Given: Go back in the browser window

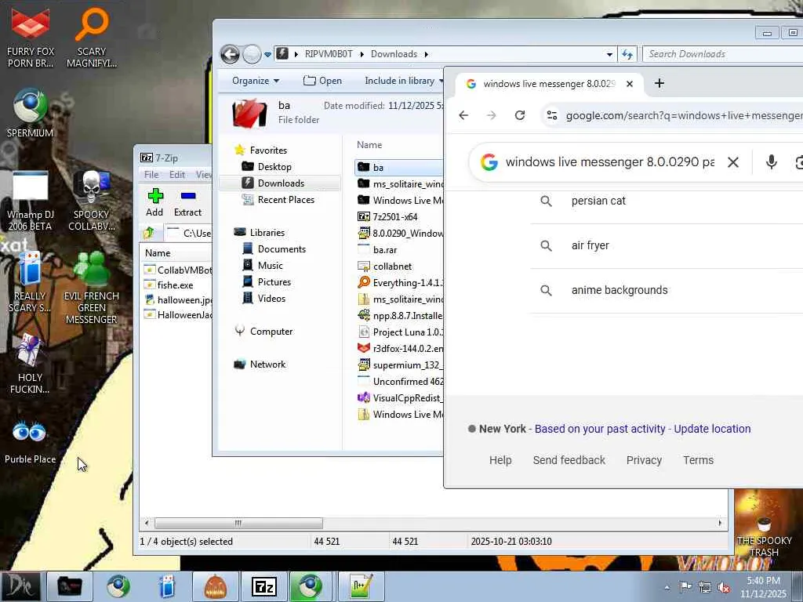Looking at the screenshot, I should (463, 115).
